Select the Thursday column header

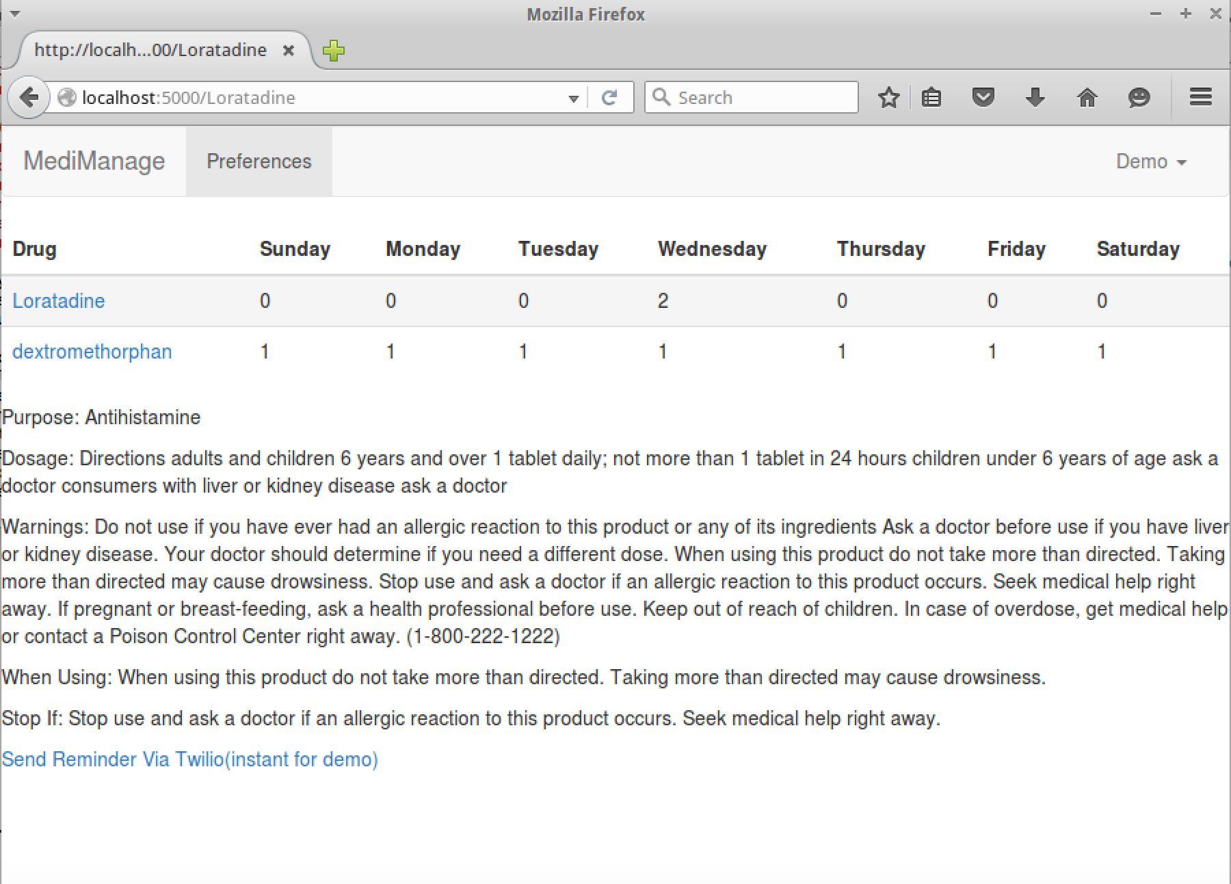pos(881,249)
